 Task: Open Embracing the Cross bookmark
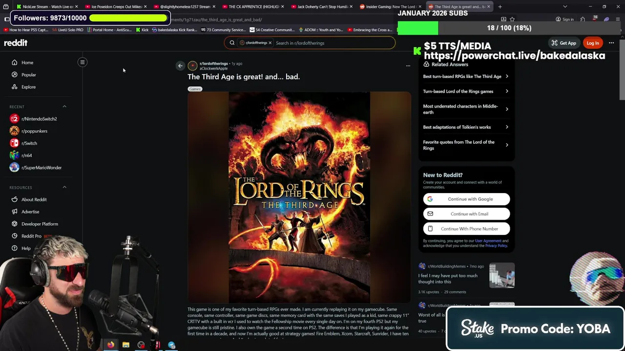point(369,30)
